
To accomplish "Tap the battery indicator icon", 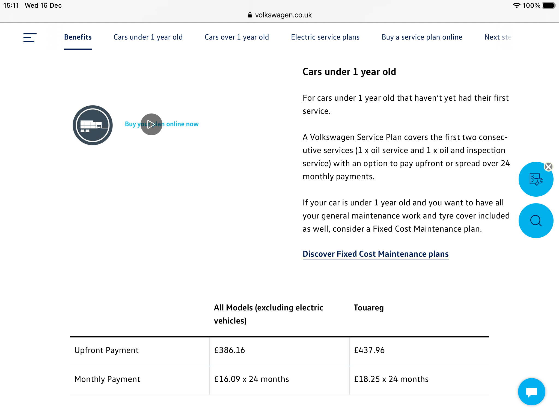I will coord(549,5).
